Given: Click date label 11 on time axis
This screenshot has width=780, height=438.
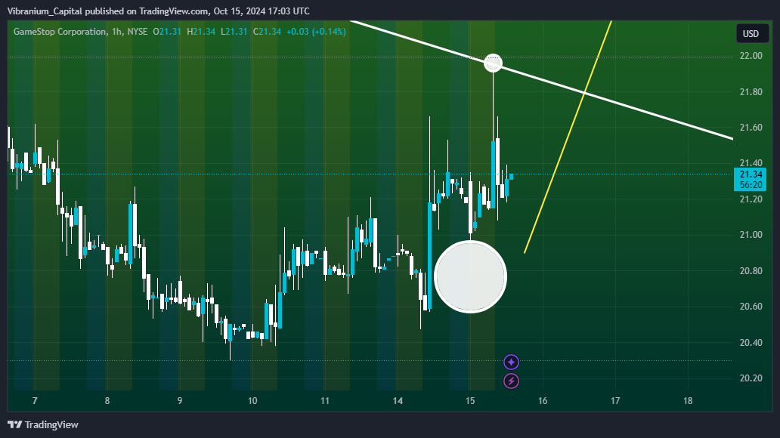Looking at the screenshot, I should click(x=325, y=401).
